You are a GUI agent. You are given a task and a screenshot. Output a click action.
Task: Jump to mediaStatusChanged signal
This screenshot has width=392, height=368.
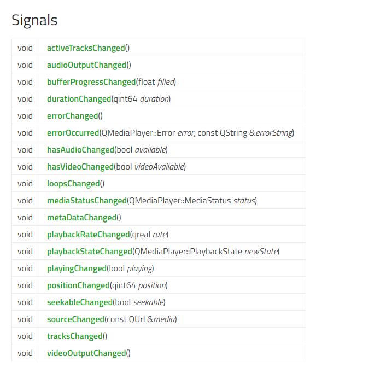coord(86,201)
